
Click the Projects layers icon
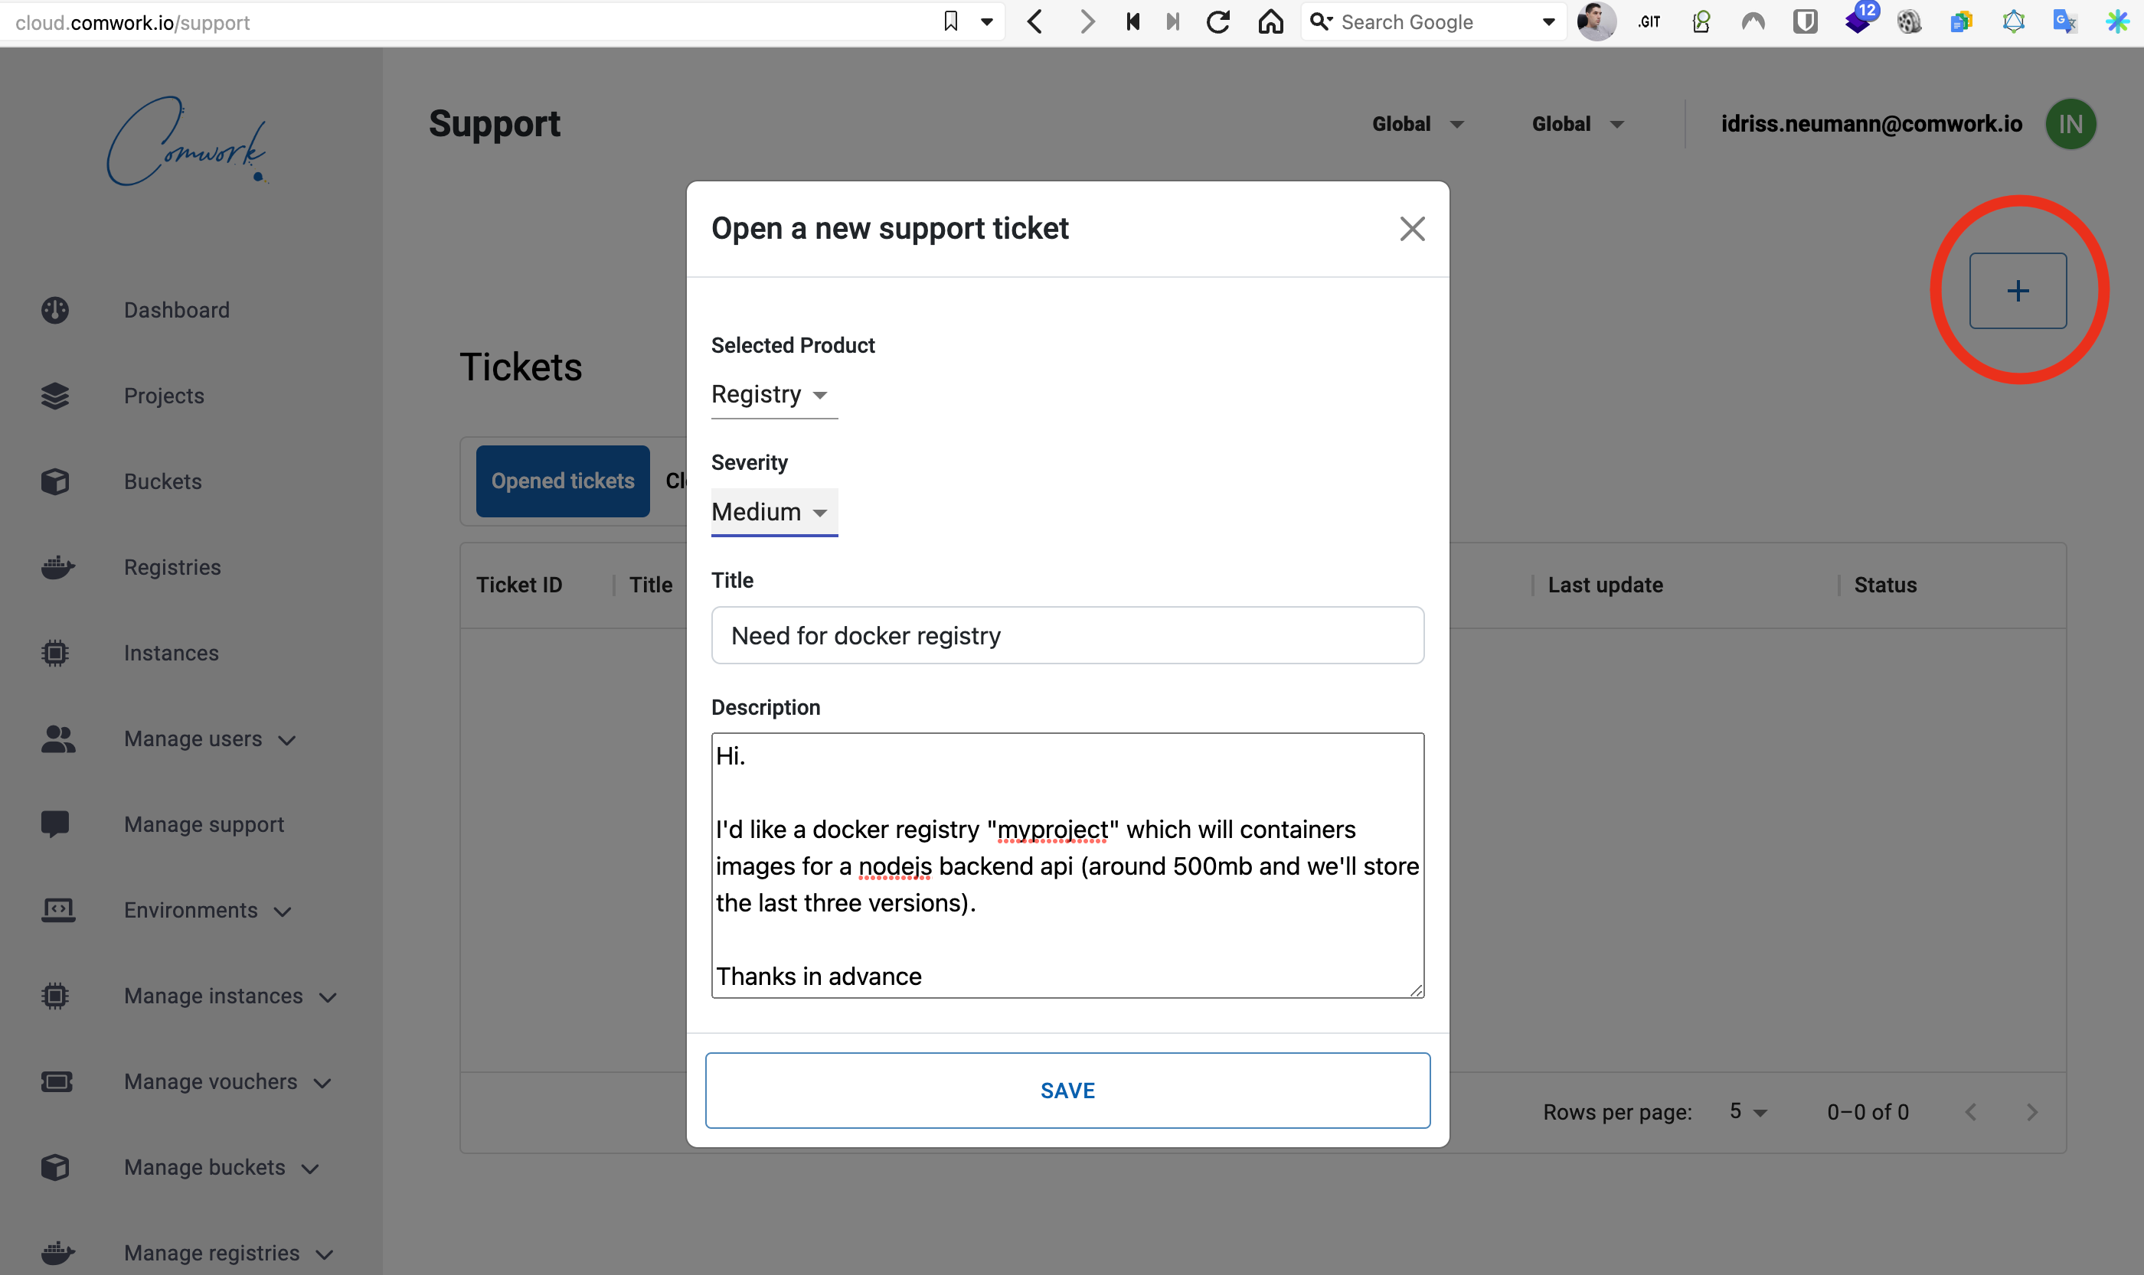55,396
